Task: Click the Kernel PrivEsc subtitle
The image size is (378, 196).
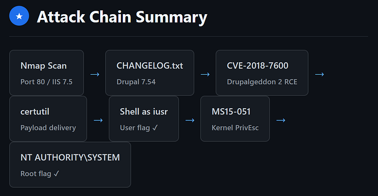Action: (235, 128)
